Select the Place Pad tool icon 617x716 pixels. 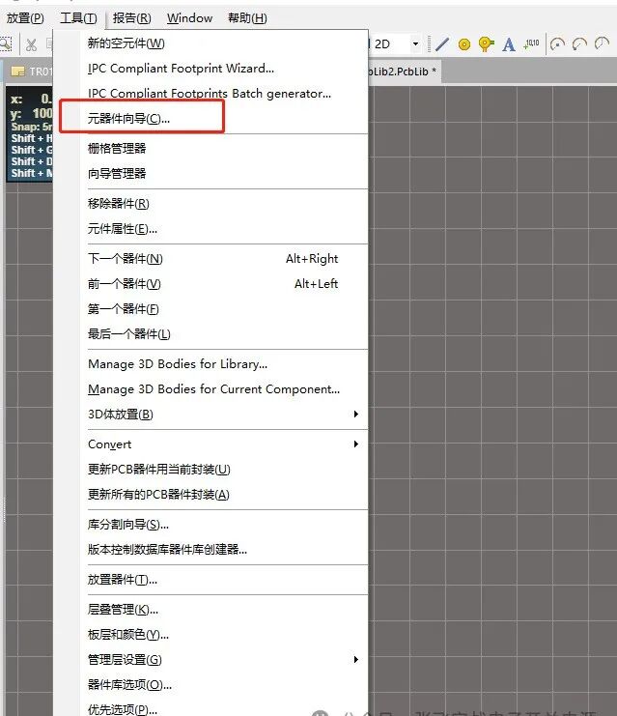coord(464,44)
